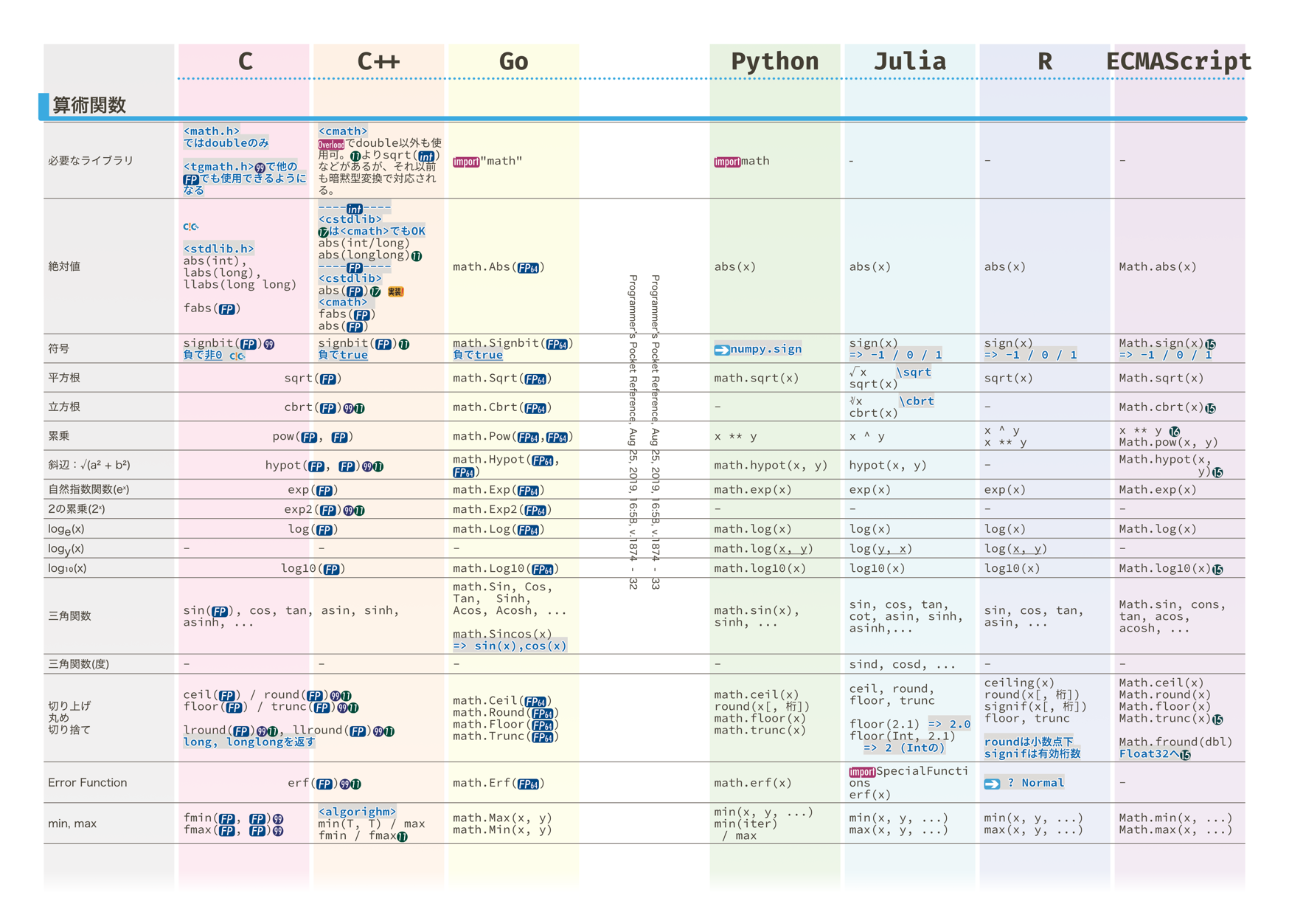The height and width of the screenshot is (915, 1289).
Task: Click <algorighm> in the C++ min max cell
Action: click(x=358, y=812)
